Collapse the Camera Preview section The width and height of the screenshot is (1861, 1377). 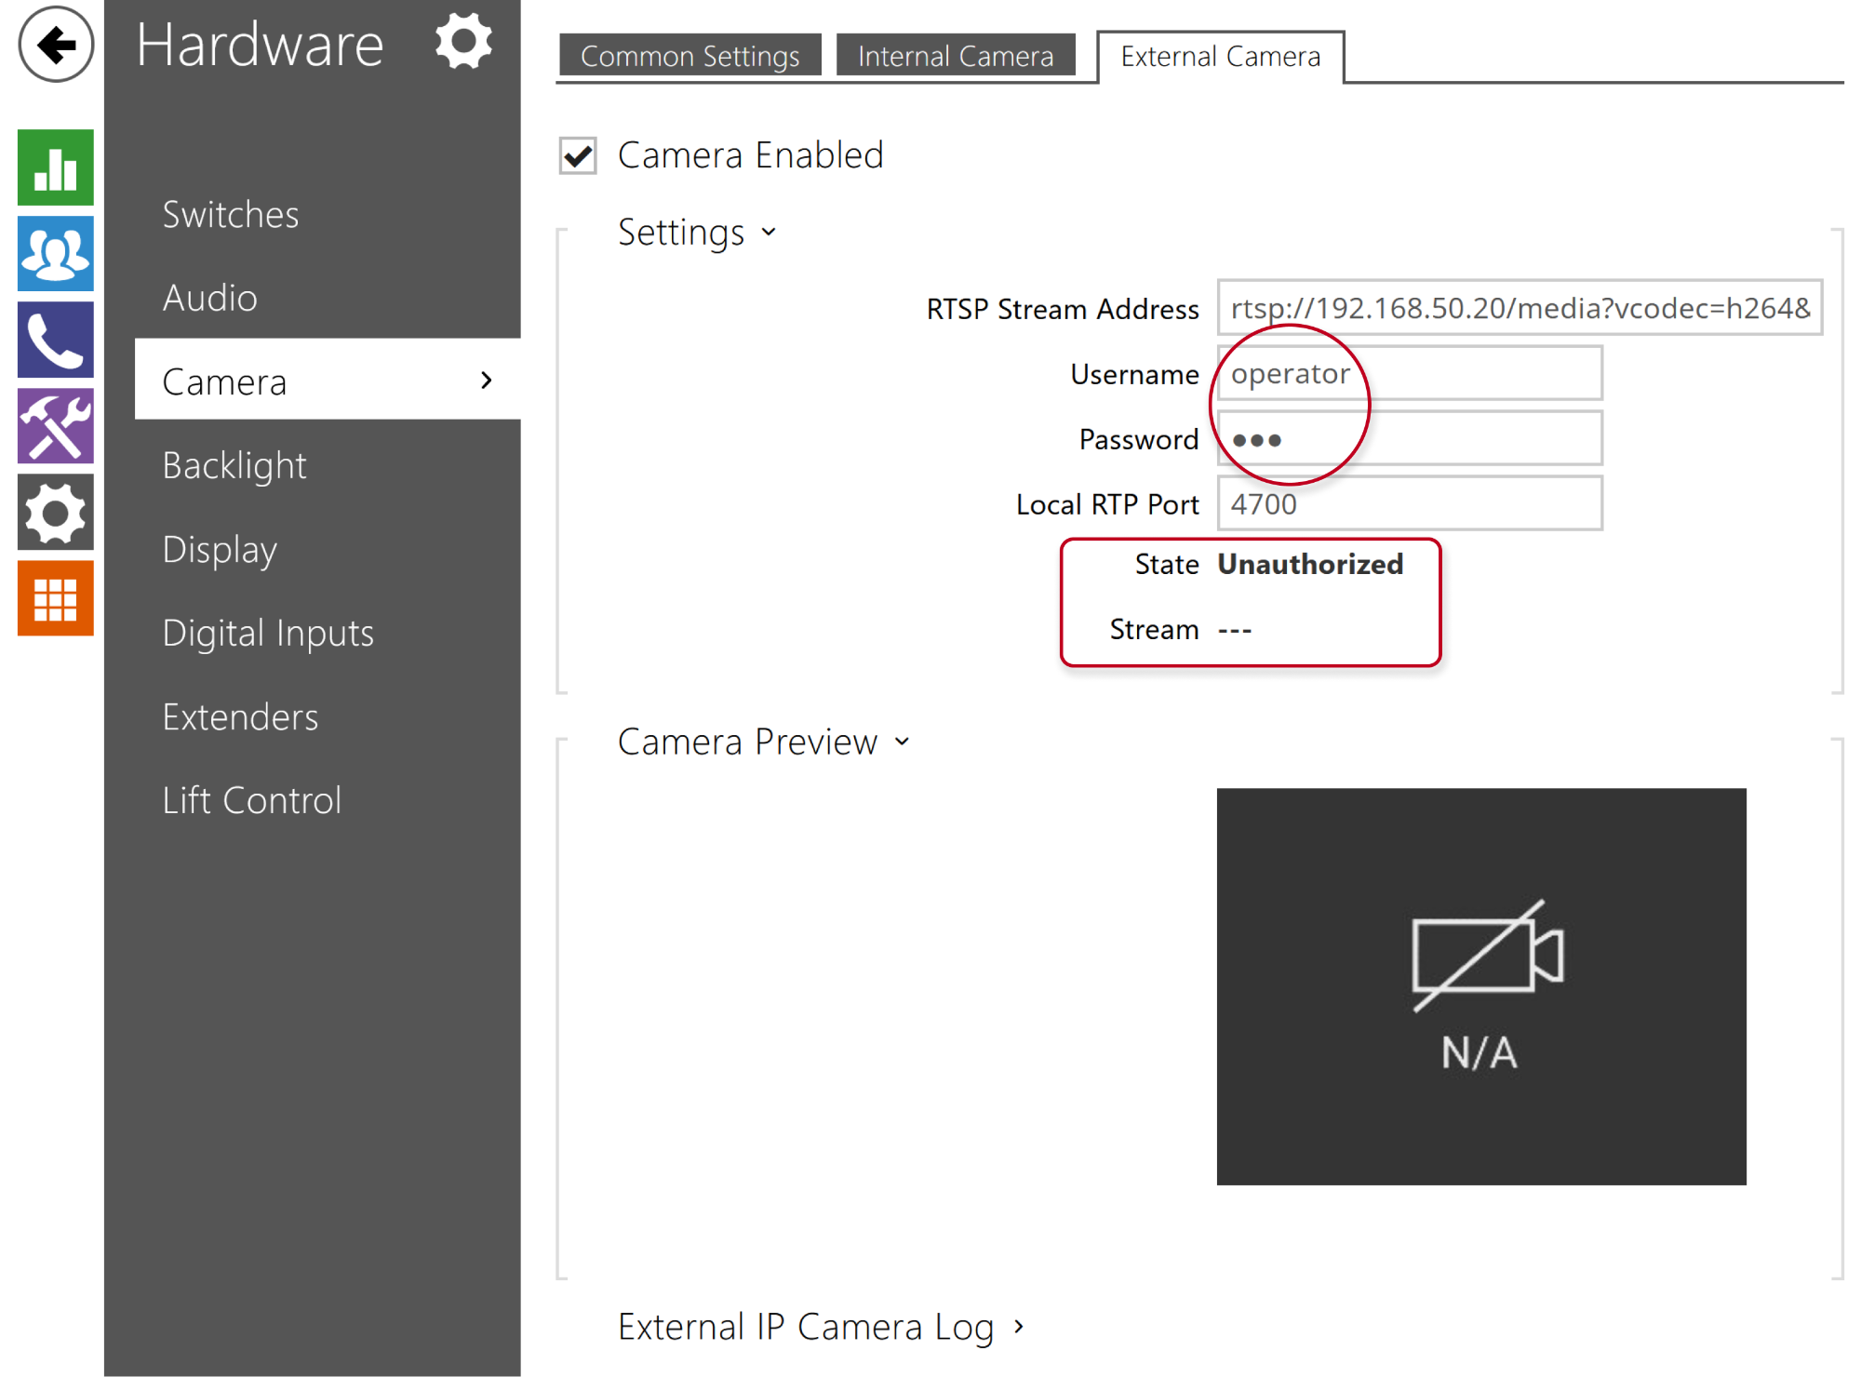click(x=764, y=742)
